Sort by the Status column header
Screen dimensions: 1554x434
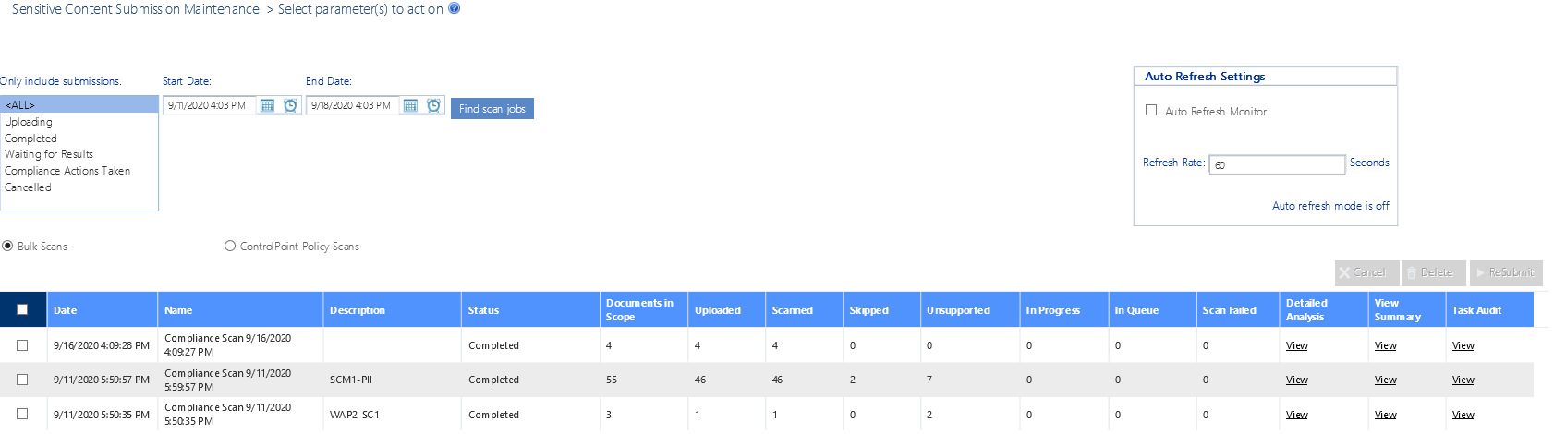483,310
